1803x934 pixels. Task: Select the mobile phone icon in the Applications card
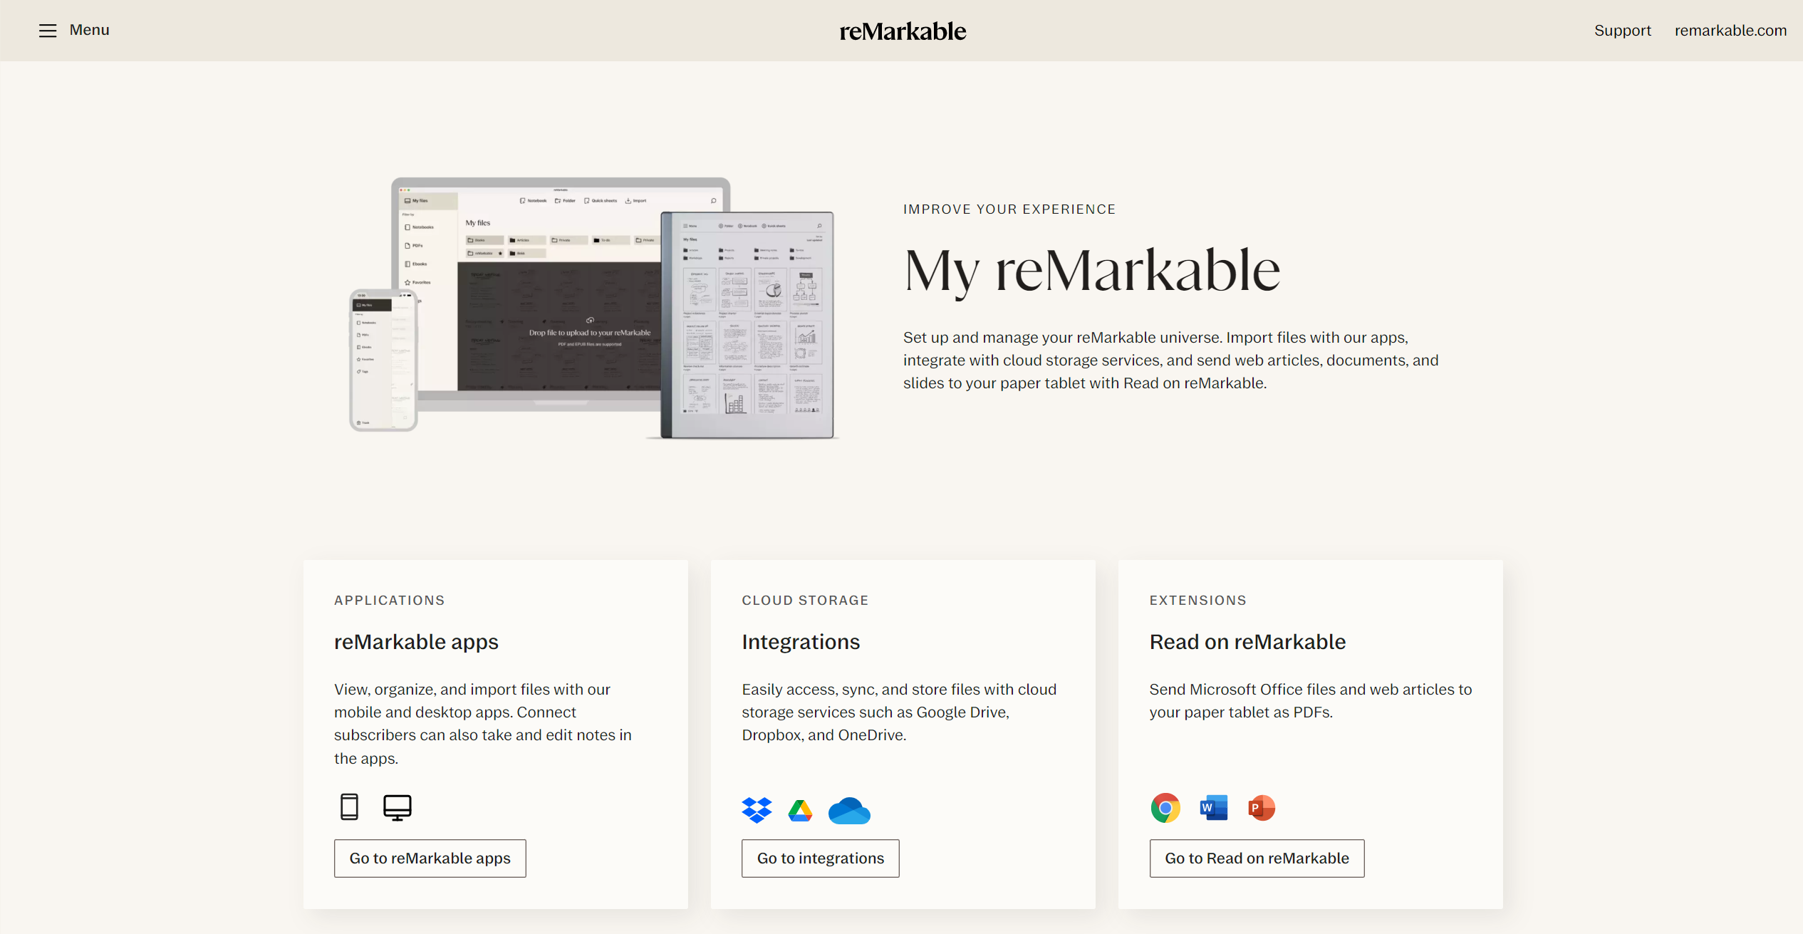pyautogui.click(x=349, y=806)
